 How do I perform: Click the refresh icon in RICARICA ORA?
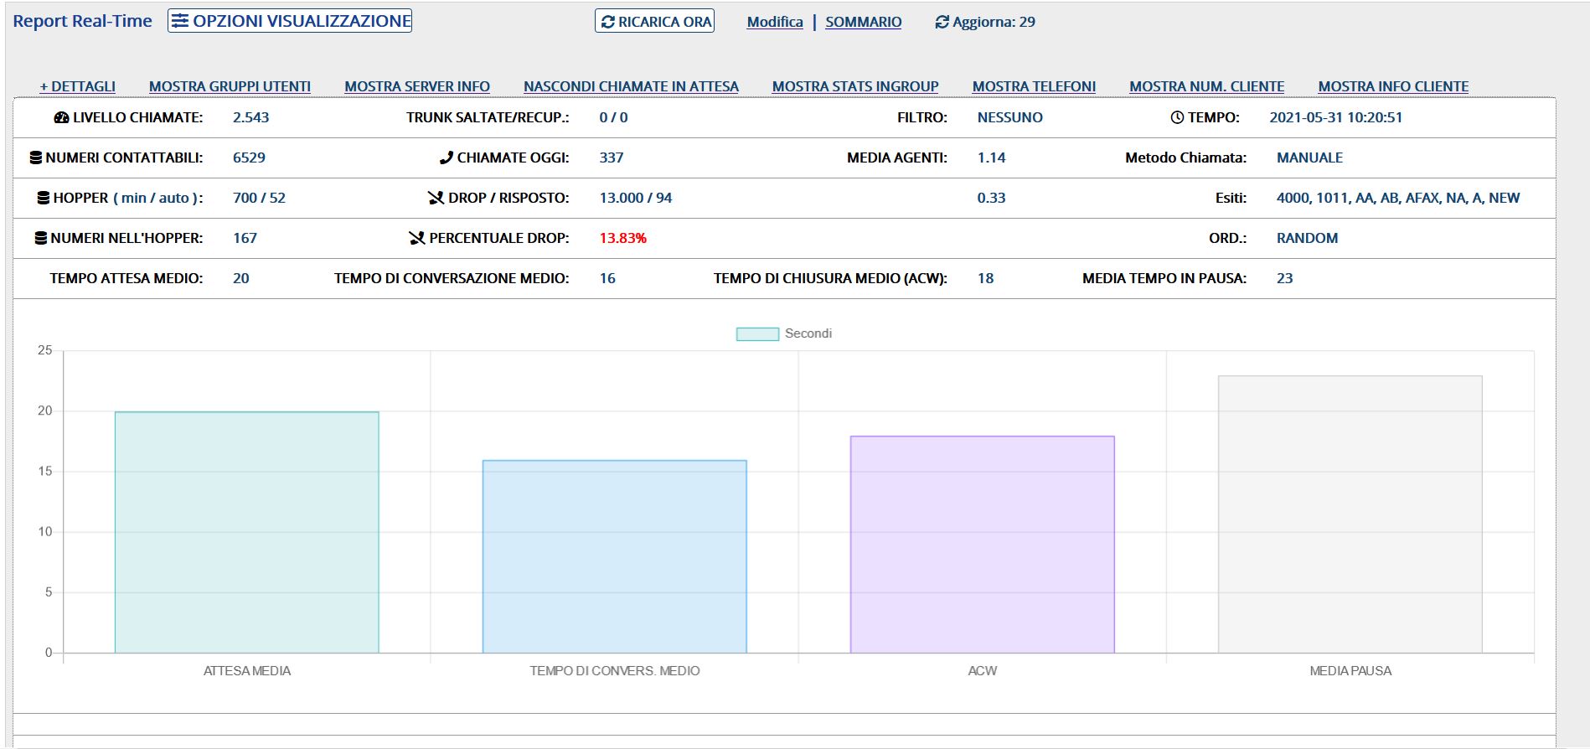click(608, 22)
